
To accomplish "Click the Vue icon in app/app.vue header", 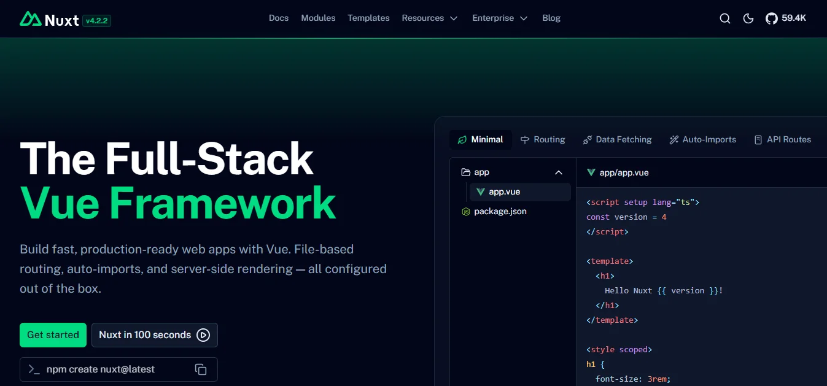I will click(x=591, y=172).
